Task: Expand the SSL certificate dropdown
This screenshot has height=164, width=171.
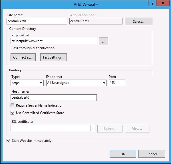Action: (93, 128)
